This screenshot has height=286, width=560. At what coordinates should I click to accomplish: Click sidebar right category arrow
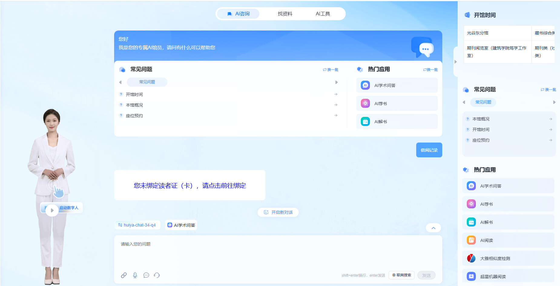pyautogui.click(x=554, y=102)
